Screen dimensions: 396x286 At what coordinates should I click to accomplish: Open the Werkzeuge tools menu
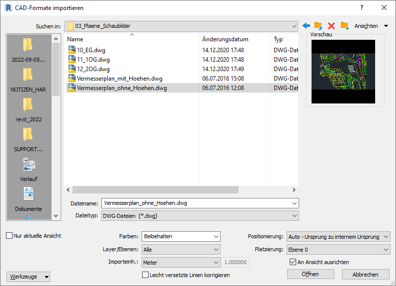click(29, 277)
